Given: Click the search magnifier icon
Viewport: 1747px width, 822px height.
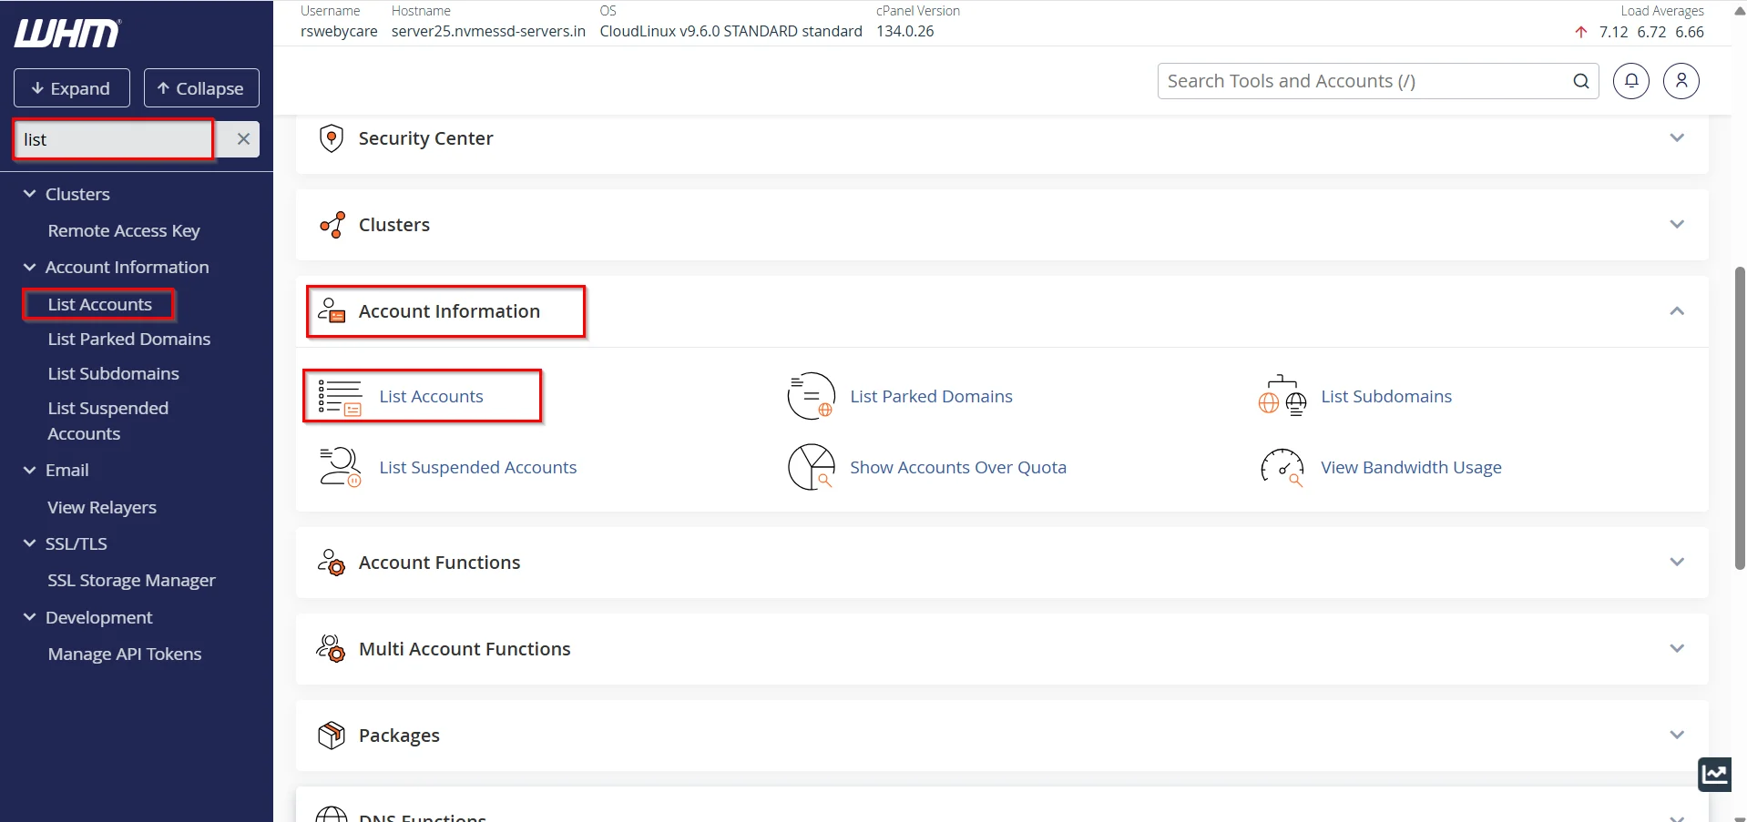Looking at the screenshot, I should coord(1581,81).
